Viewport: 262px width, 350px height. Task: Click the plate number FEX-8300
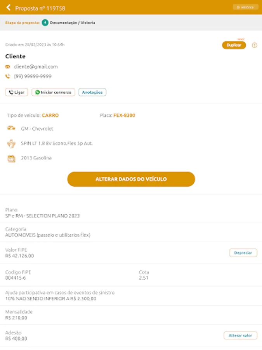click(124, 115)
